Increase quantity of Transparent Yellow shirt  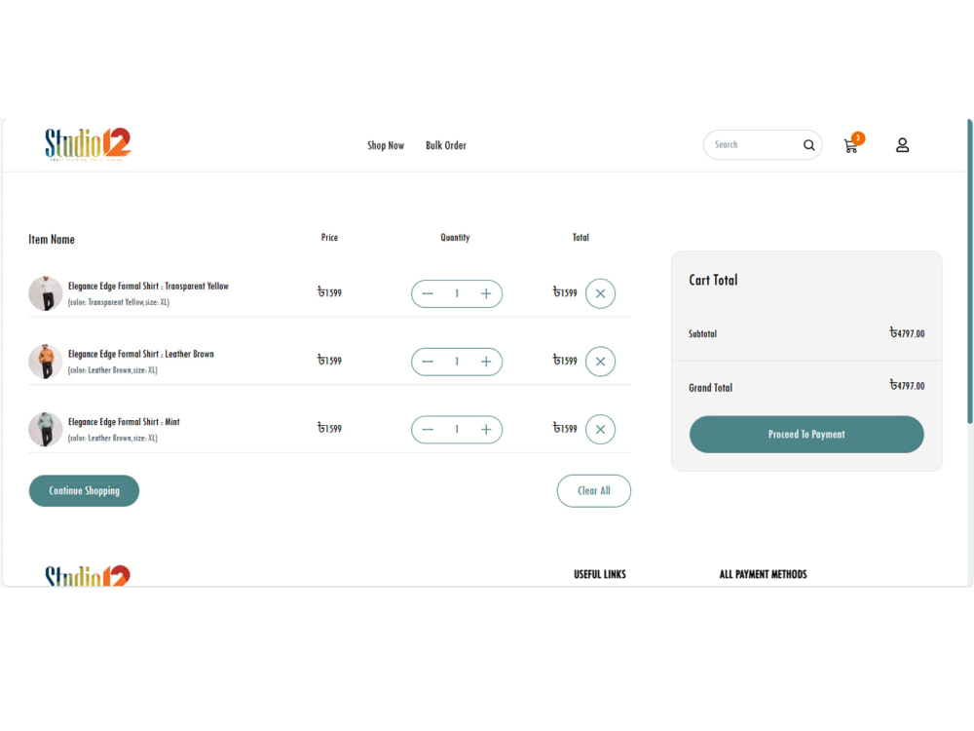[486, 293]
